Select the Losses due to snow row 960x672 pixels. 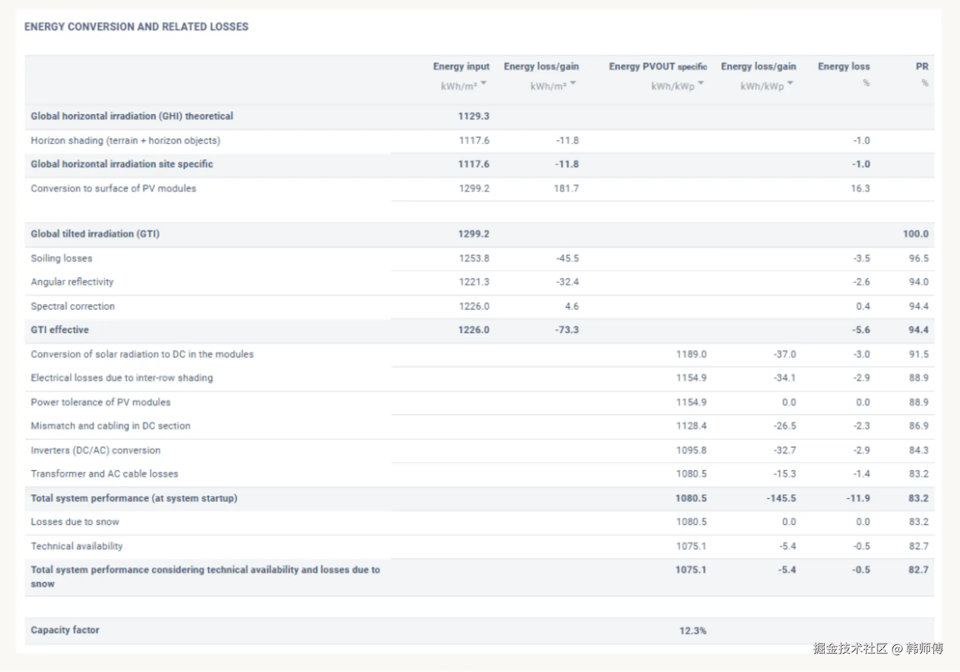[75, 522]
